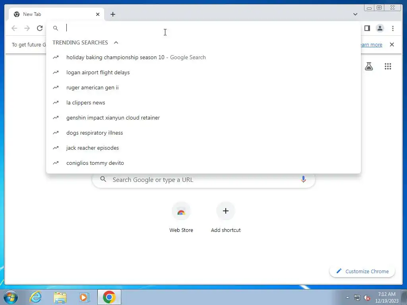
Task: Open the Search Labs flask icon
Action: tap(369, 66)
